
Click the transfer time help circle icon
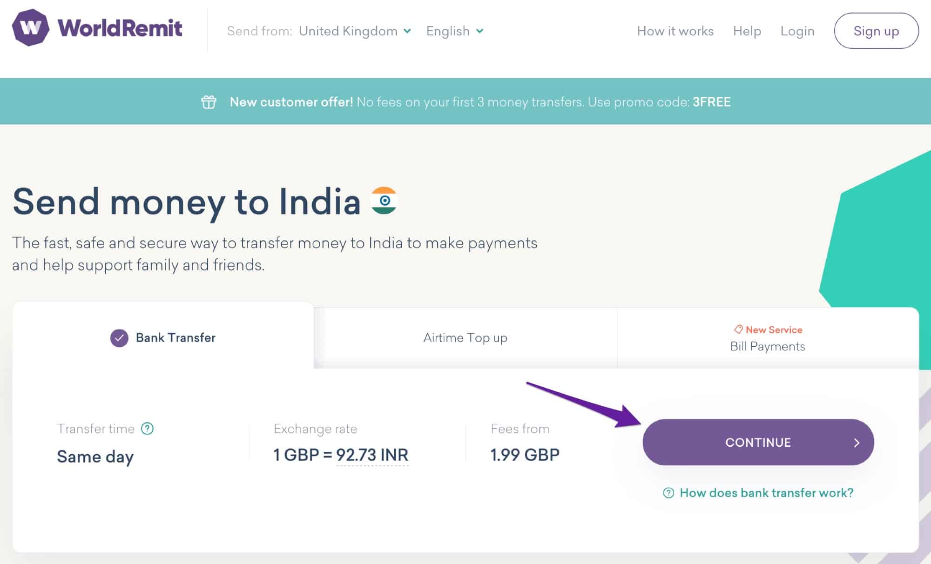click(x=146, y=428)
